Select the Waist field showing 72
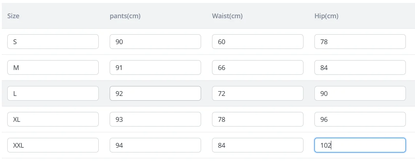415x163 pixels. (257, 93)
